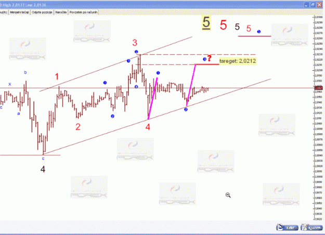The width and height of the screenshot is (325, 235).
Task: Click the target: 2,0212 label
Action: (238, 61)
